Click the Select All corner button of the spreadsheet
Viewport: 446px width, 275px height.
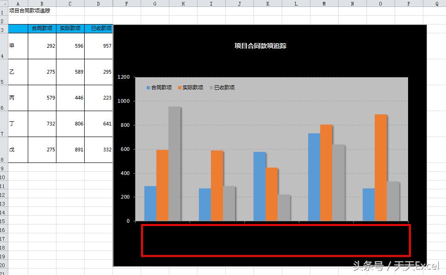point(5,4)
